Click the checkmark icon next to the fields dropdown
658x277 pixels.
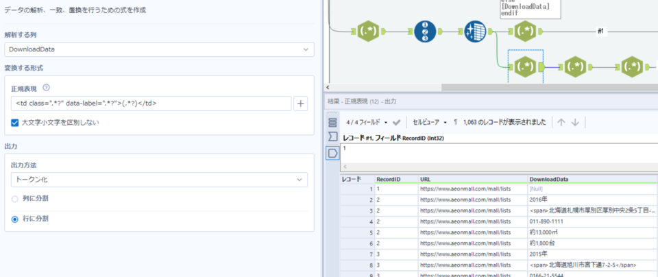click(x=396, y=122)
